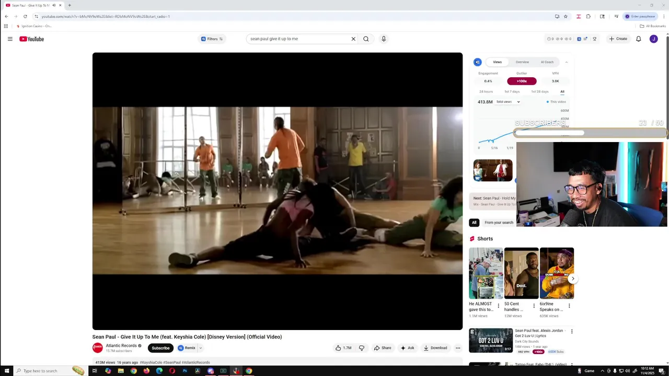
Task: Click the Create button
Action: coord(618,39)
